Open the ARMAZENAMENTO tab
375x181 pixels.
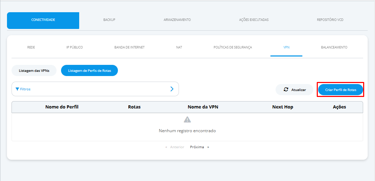click(177, 20)
